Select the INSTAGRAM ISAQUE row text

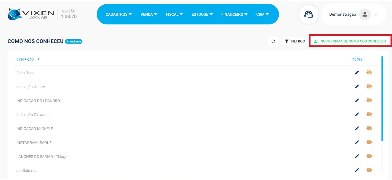pos(34,142)
